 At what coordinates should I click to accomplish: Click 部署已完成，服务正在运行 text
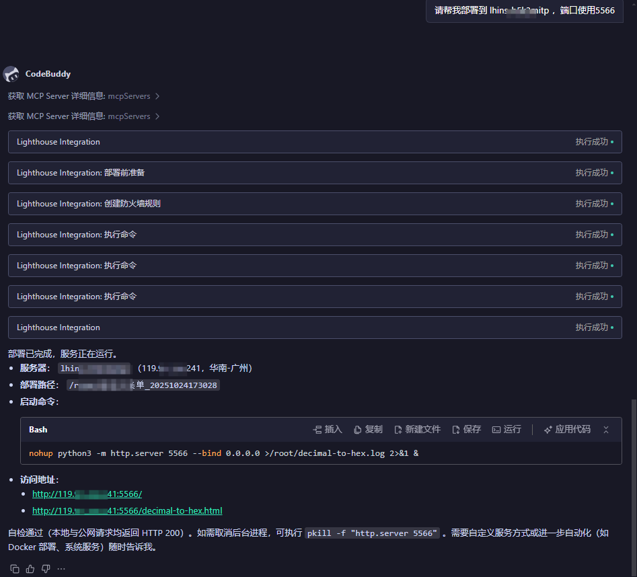tap(63, 354)
